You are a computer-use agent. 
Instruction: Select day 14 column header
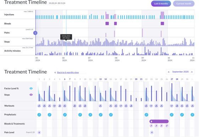point(106,79)
